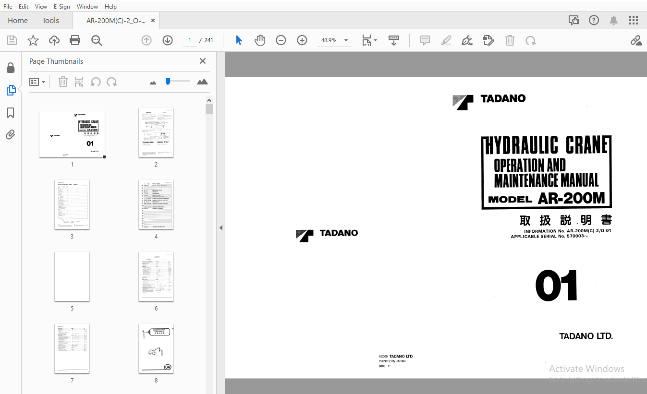Image resolution: width=647 pixels, height=394 pixels.
Task: Open thumbnails options dropdown menu
Action: click(x=37, y=82)
